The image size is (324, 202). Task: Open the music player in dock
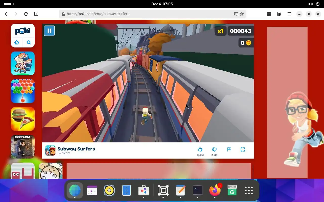point(109,190)
